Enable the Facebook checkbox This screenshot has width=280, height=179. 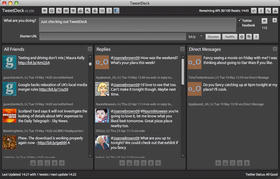point(239,25)
